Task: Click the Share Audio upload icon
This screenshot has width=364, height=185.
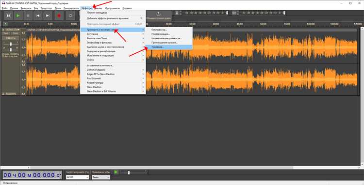Action: point(158,14)
